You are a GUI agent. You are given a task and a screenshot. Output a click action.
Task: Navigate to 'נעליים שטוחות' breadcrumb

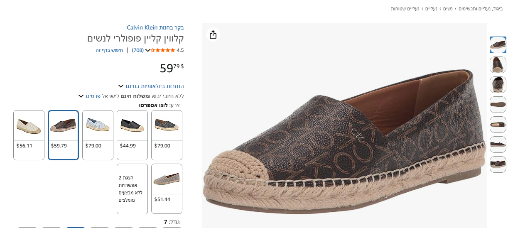point(405,9)
